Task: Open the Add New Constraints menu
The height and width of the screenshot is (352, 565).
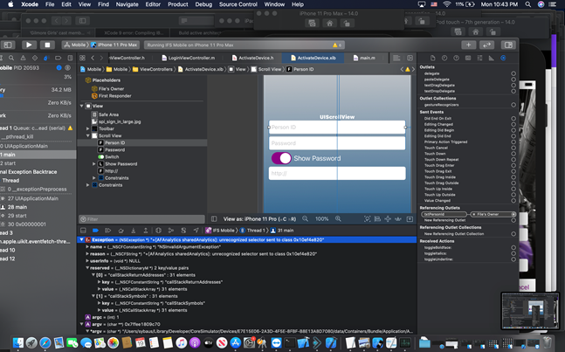Action: 388,218
